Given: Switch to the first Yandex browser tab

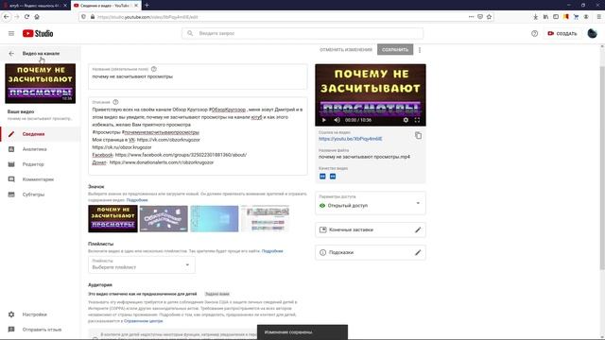Looking at the screenshot, I should pos(36,6).
